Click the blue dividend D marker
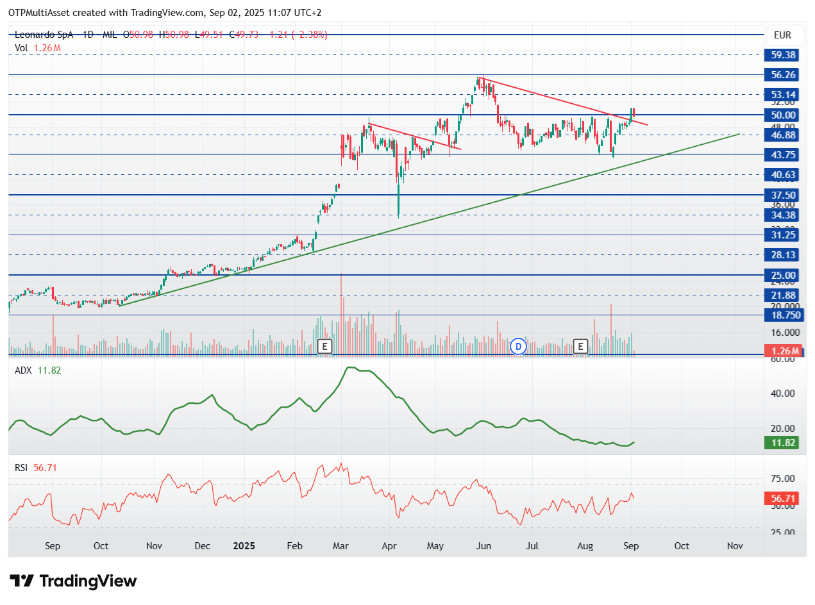The height and width of the screenshot is (605, 815). (x=518, y=347)
